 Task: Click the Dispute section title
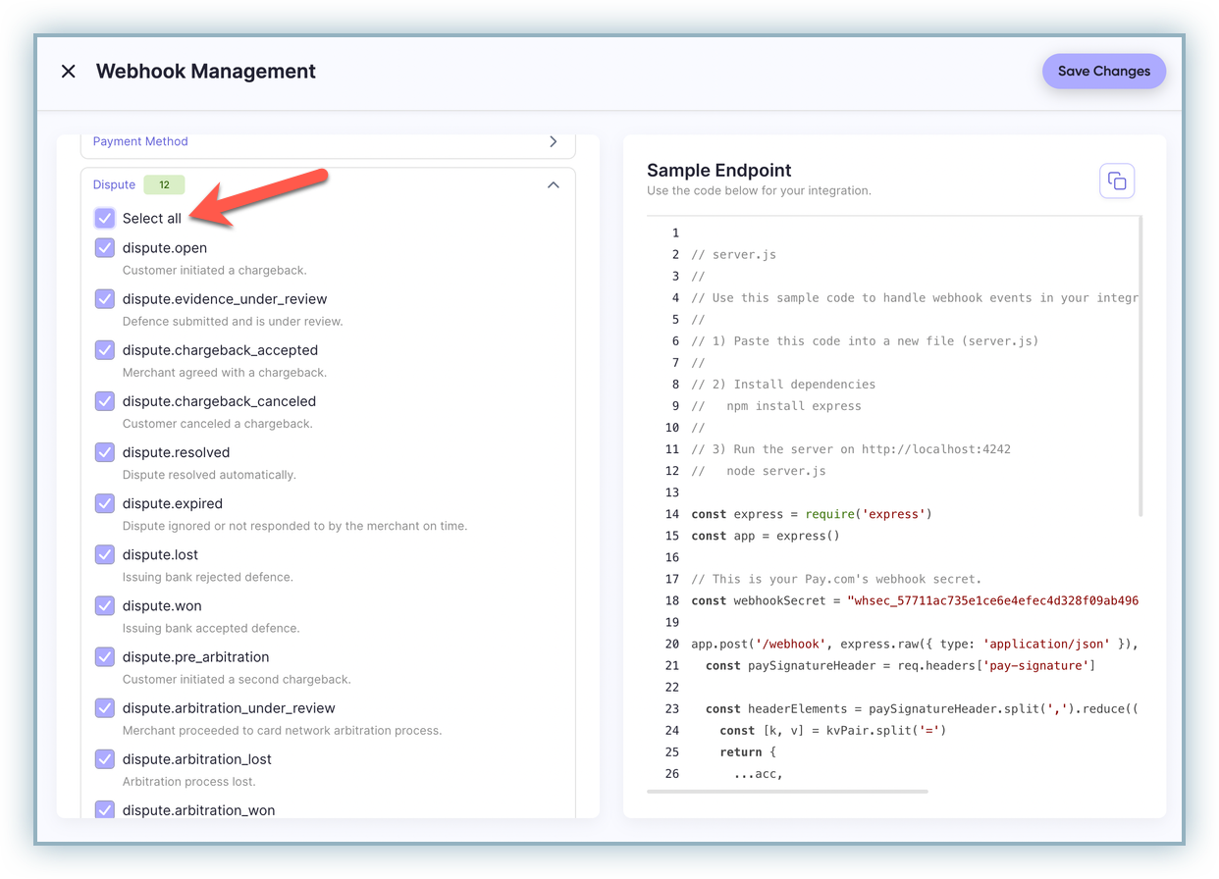pyautogui.click(x=114, y=184)
